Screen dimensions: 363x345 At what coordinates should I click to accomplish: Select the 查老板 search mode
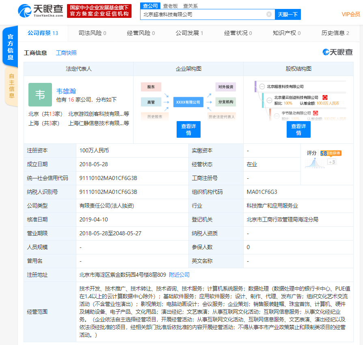pos(171,6)
